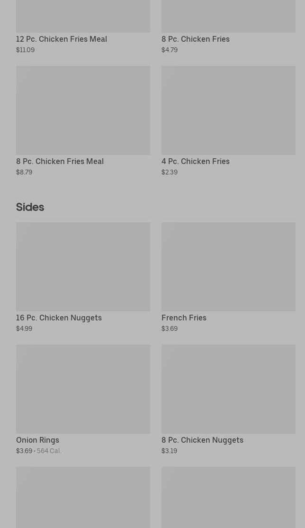Open the 8 Pc. Chicken Fries Meal image
The width and height of the screenshot is (305, 528).
83,110
